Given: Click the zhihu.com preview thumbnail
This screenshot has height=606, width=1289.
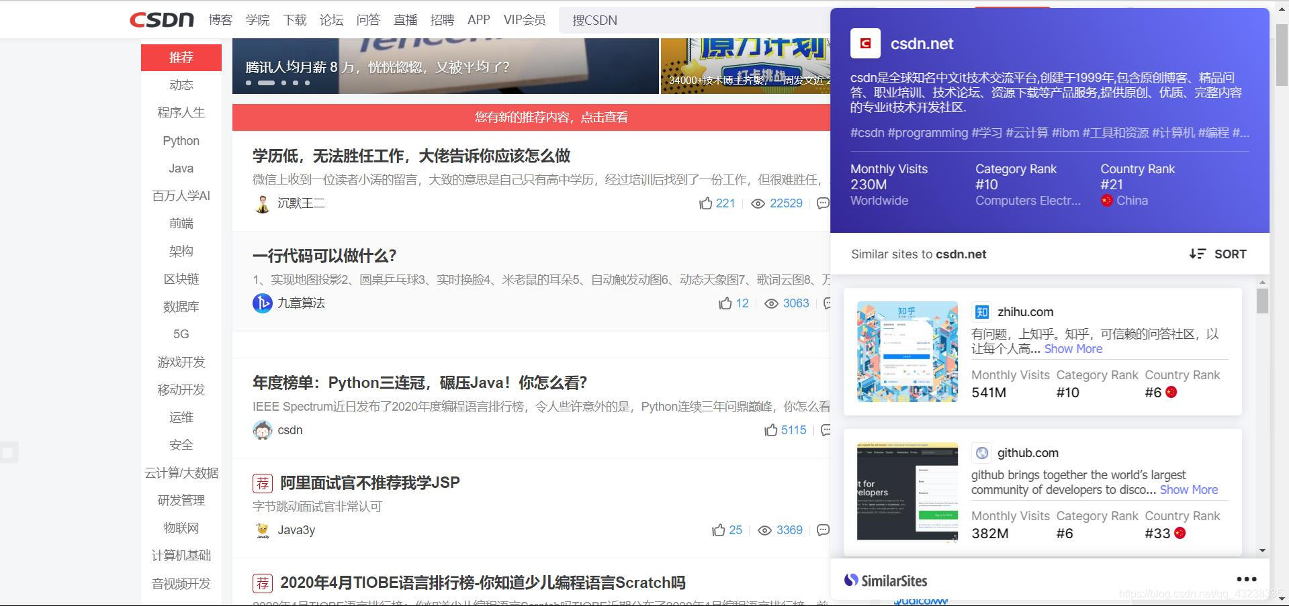Looking at the screenshot, I should tap(907, 352).
